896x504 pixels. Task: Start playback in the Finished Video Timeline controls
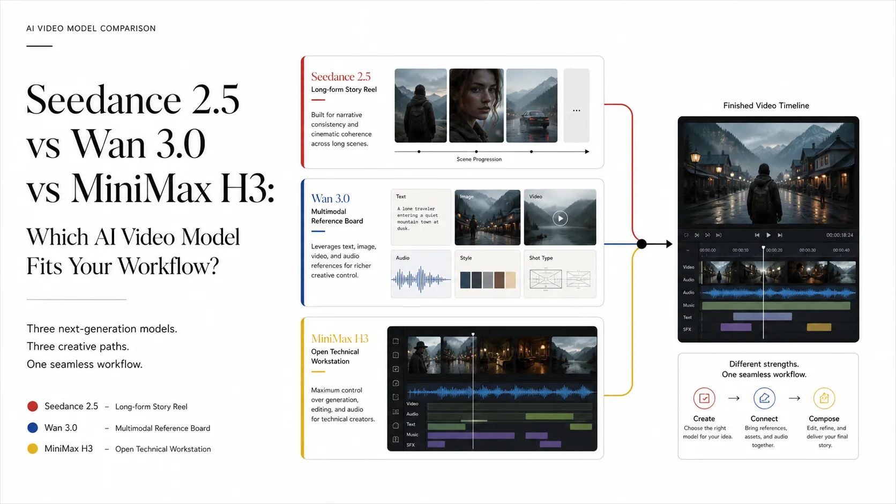pos(768,235)
